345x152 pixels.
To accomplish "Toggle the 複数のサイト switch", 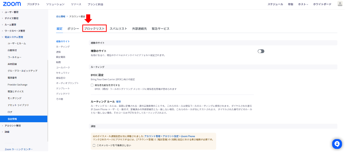I will click(261, 51).
